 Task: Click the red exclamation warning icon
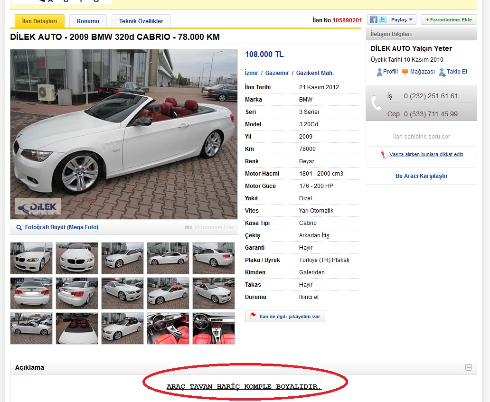click(x=383, y=155)
